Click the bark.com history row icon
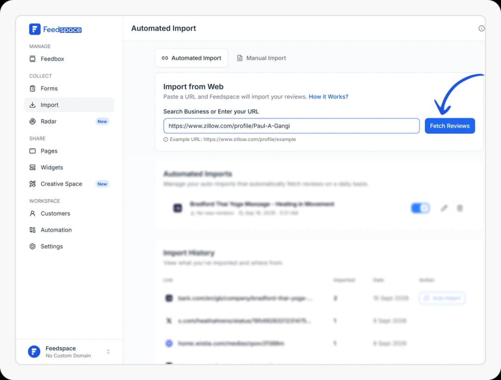The image size is (501, 380). tap(169, 298)
